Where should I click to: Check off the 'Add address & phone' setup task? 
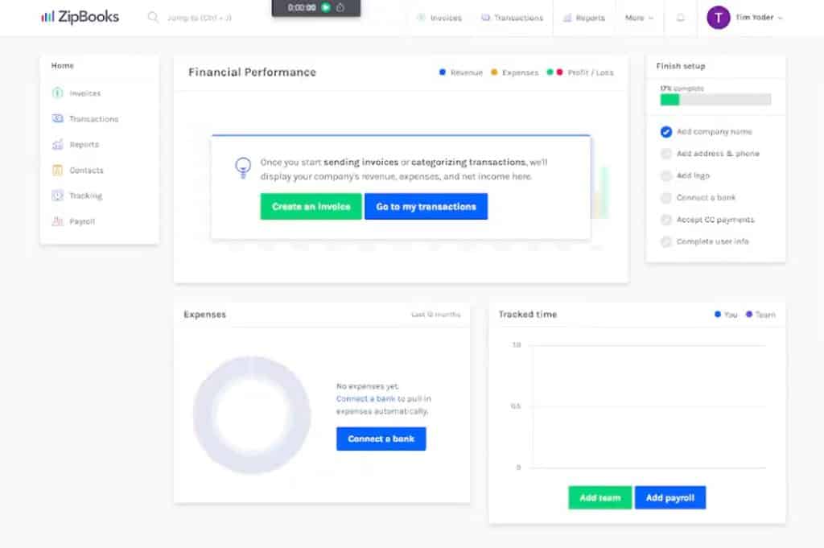pos(666,153)
